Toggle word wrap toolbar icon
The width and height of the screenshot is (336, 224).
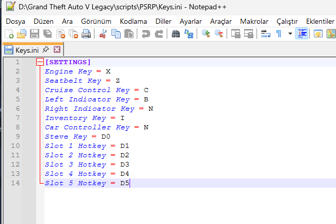pyautogui.click(x=265, y=34)
